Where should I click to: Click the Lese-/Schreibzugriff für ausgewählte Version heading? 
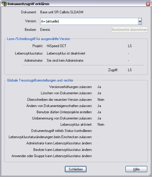coord(39,39)
